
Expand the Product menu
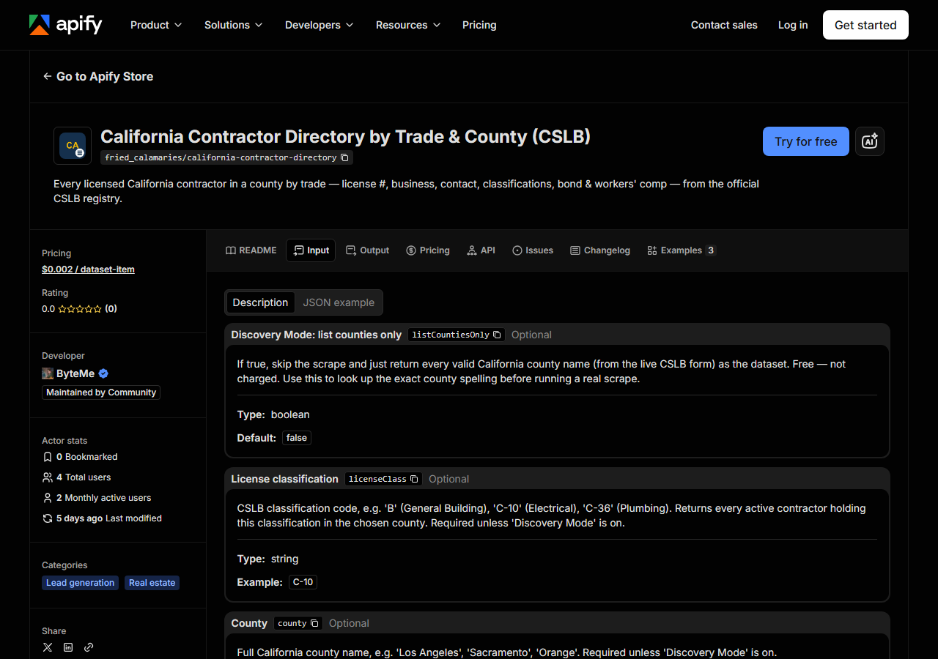(x=155, y=25)
